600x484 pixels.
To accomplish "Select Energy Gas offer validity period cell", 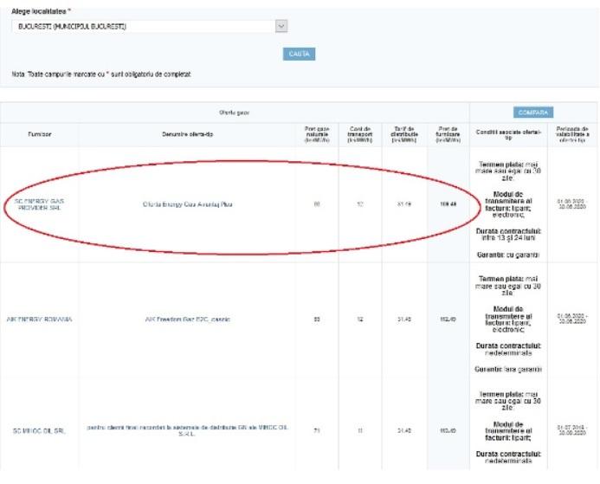I will coord(571,204).
